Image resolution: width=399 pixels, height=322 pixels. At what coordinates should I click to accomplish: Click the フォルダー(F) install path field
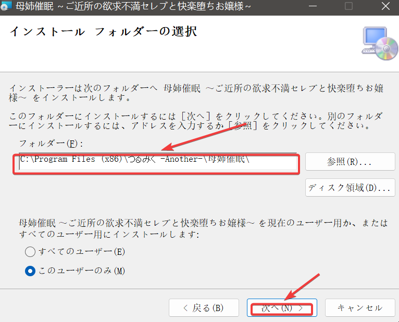coord(158,162)
